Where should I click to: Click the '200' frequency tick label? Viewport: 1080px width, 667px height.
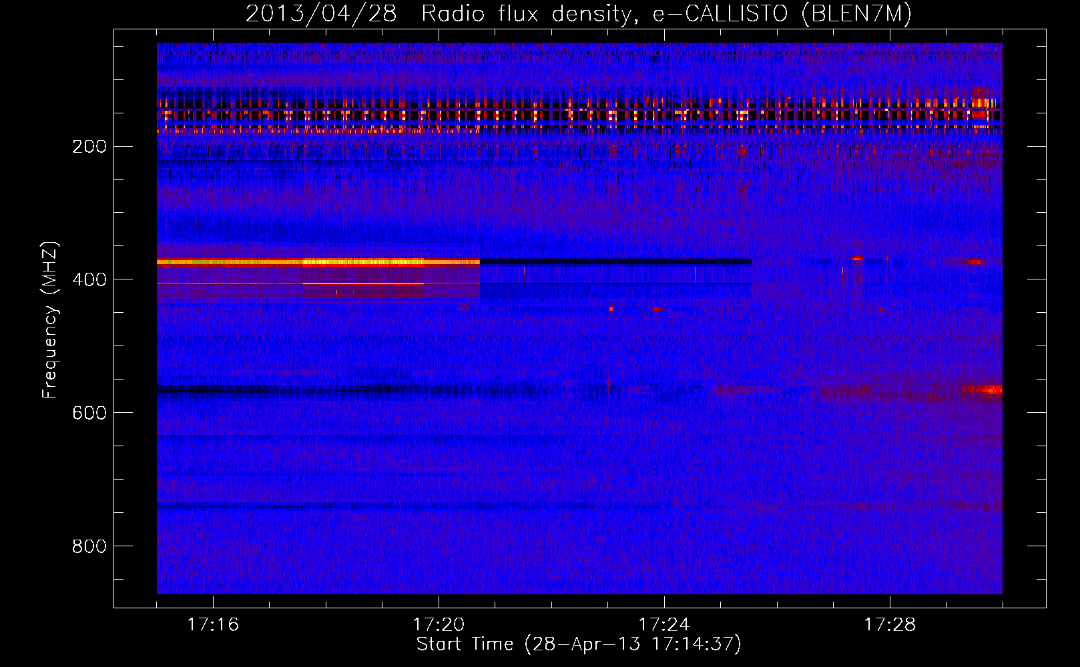click(89, 147)
